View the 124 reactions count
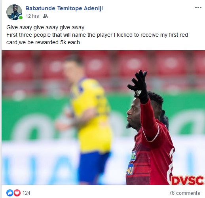The image size is (205, 198). pyautogui.click(x=27, y=193)
